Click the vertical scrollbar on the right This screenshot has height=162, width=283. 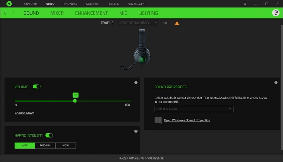click(x=282, y=88)
